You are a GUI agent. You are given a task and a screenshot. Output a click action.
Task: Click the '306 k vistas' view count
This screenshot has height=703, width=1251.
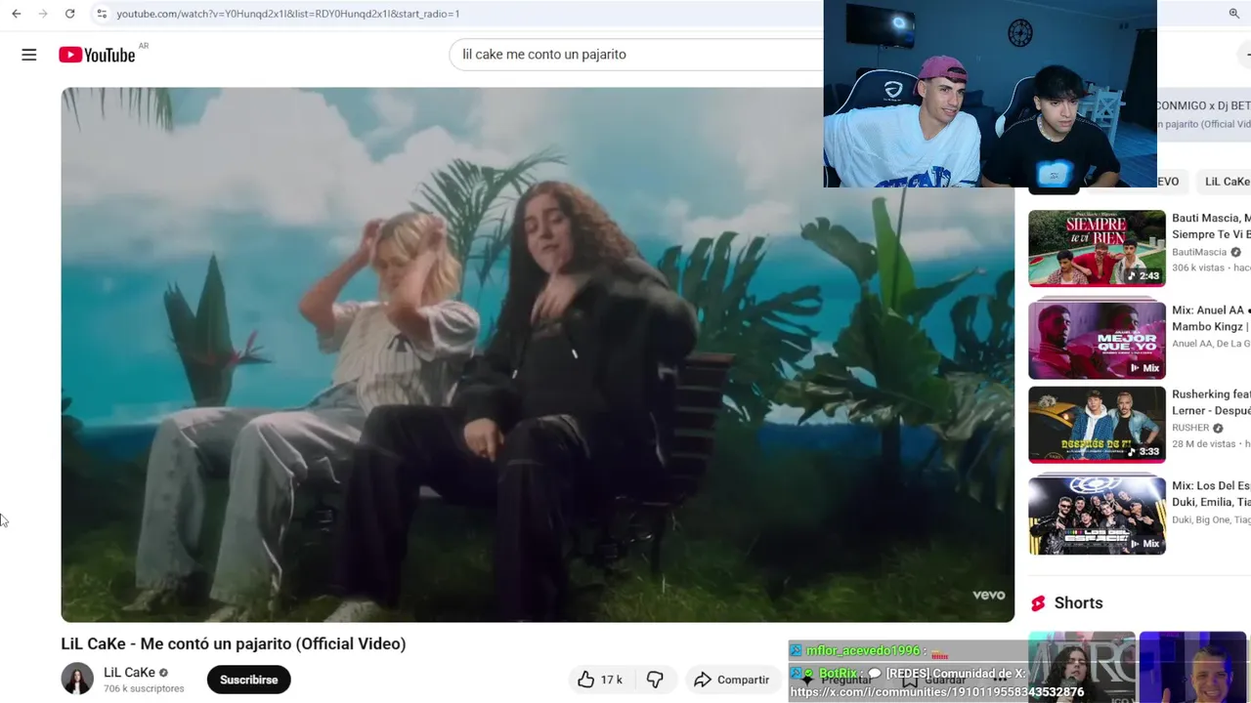[1200, 268]
